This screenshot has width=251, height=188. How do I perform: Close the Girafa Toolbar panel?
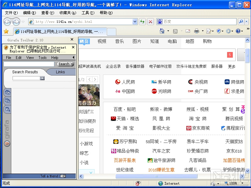click(72, 39)
